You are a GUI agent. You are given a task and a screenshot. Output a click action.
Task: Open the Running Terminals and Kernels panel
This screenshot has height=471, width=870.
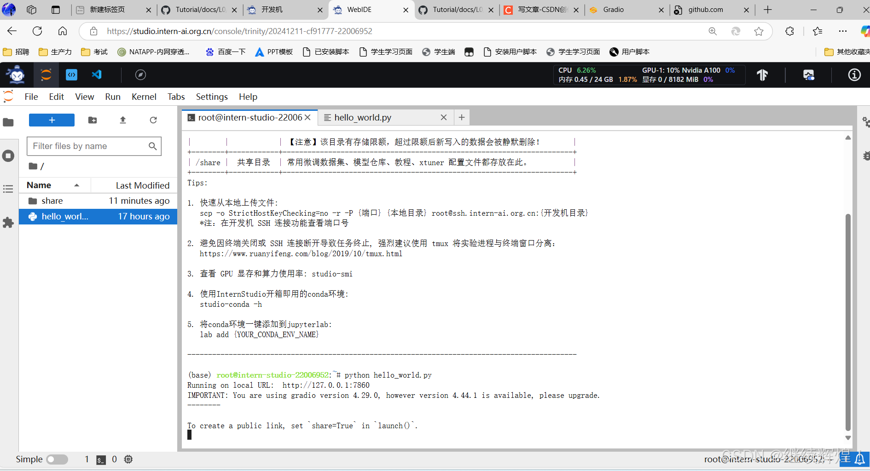coord(8,155)
